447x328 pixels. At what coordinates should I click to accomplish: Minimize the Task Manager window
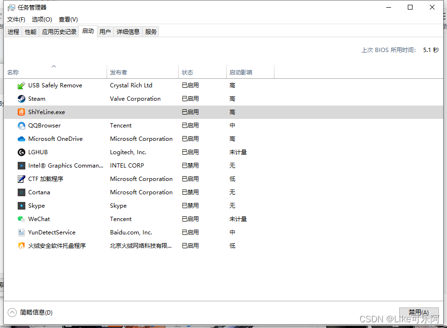coord(389,8)
